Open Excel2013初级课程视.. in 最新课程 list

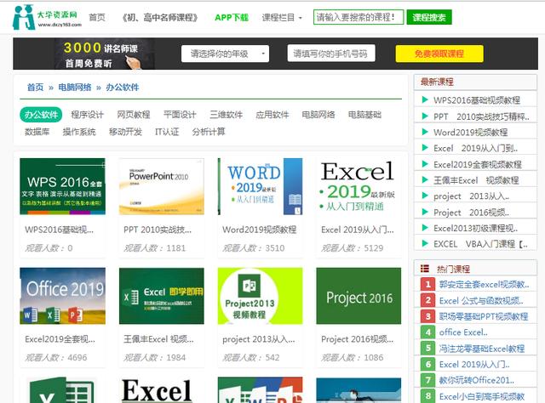(475, 228)
